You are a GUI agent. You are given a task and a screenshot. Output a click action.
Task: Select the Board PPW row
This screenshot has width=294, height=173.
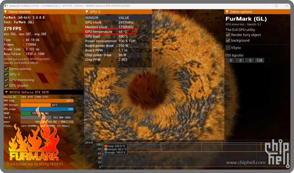(118, 50)
